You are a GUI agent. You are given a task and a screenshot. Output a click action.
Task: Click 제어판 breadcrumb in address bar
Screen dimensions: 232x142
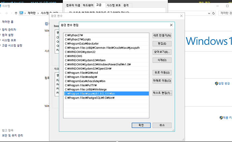pyautogui.click(x=32, y=13)
